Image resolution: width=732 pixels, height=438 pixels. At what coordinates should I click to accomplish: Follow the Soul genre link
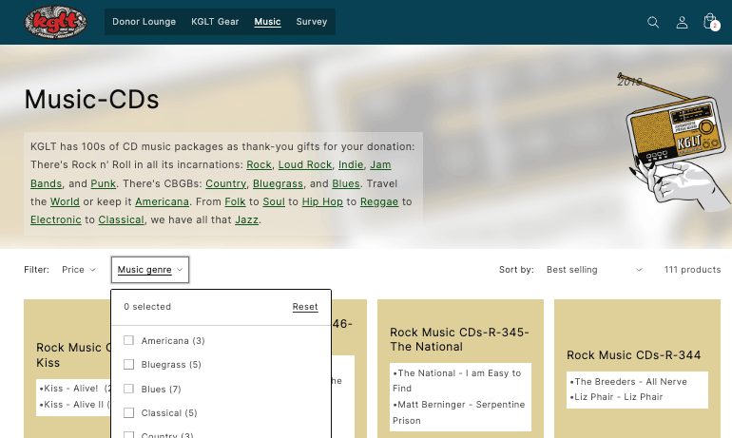(274, 201)
